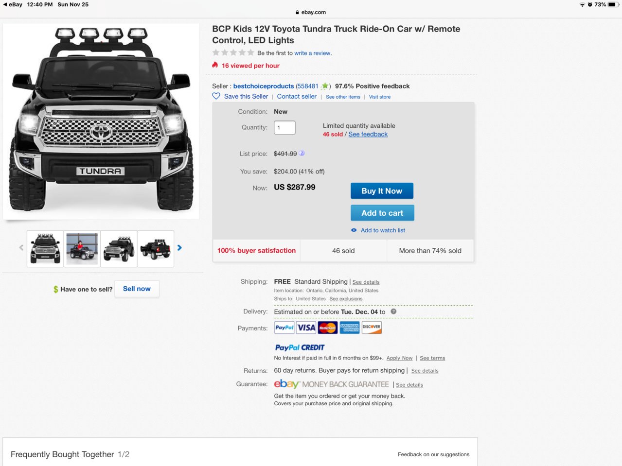Show next thumbnails with right arrow
This screenshot has height=466, width=622.
point(179,248)
